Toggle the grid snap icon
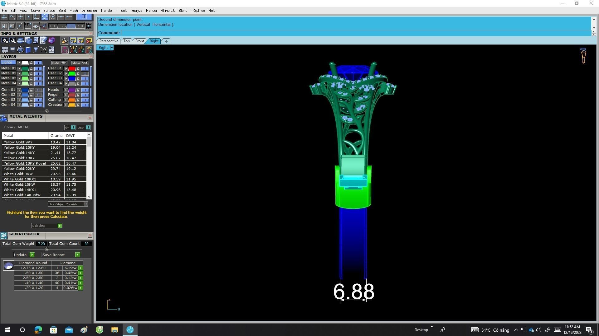 point(88,26)
